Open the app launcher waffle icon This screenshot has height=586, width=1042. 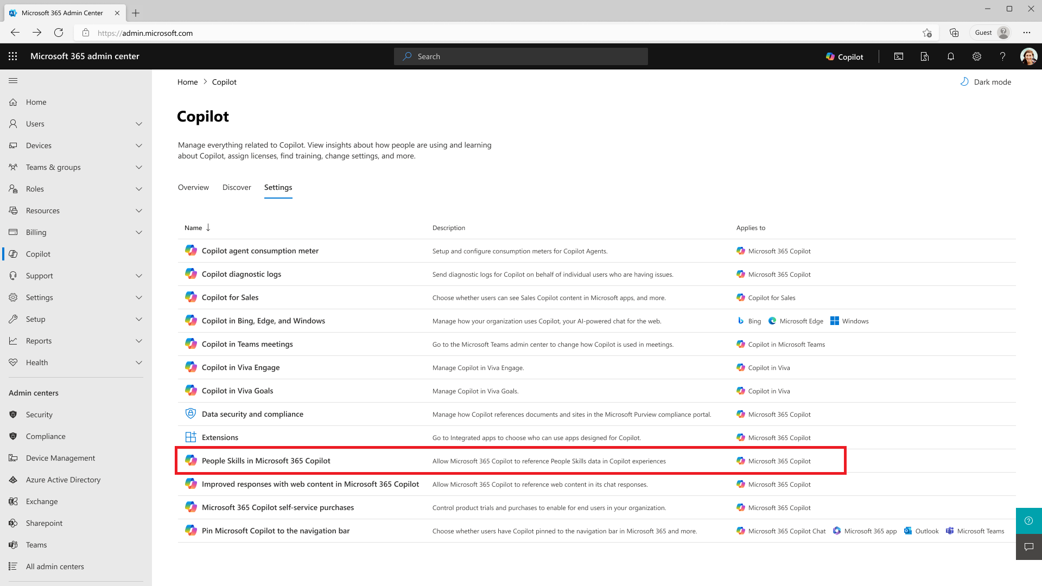13,56
